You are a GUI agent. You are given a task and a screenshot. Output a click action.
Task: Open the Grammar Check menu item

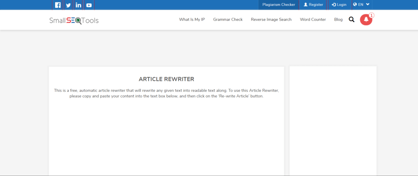click(228, 20)
